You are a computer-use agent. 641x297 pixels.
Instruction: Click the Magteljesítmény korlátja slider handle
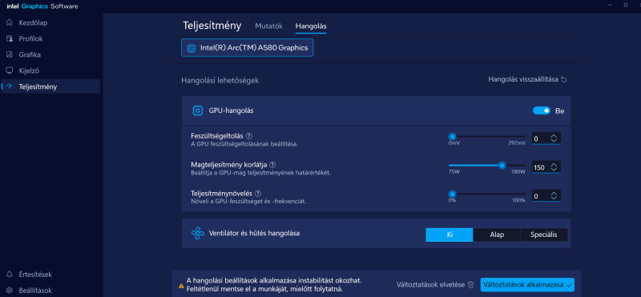pos(502,166)
